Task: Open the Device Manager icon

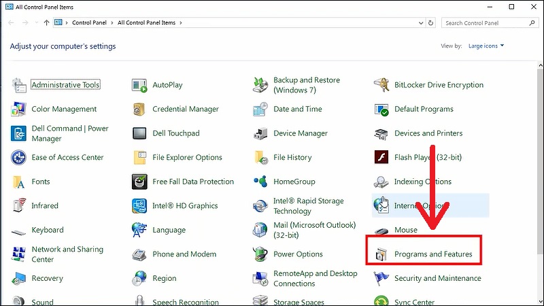Action: tap(260, 133)
